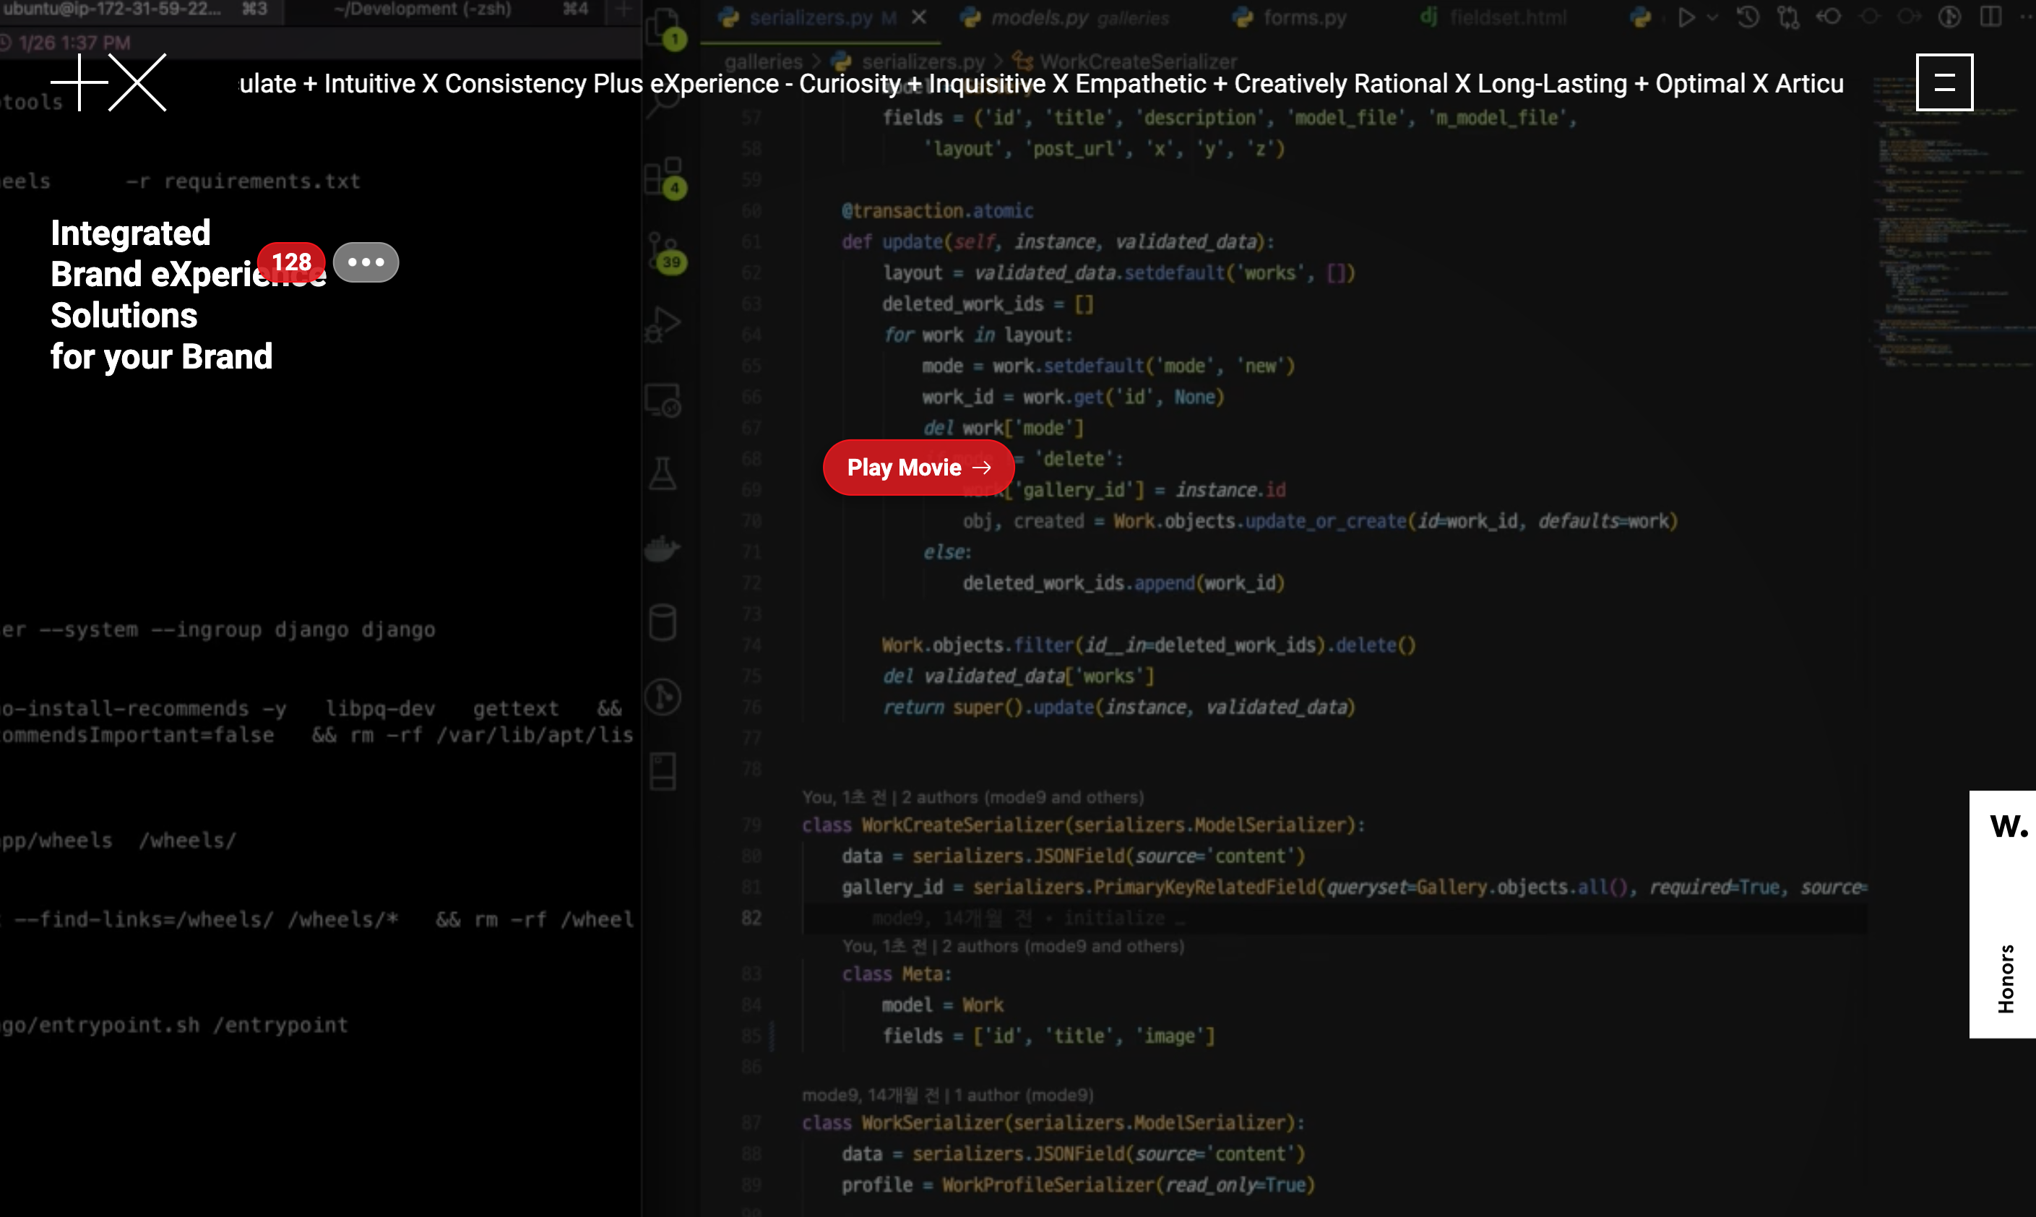
Task: Switch to the models.py tab
Action: click(1040, 17)
